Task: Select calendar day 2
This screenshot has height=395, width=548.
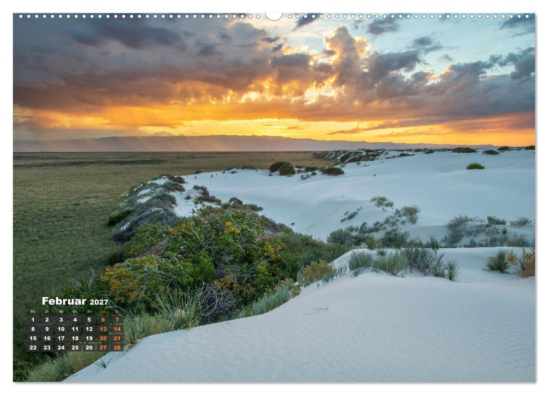Action: (47, 319)
